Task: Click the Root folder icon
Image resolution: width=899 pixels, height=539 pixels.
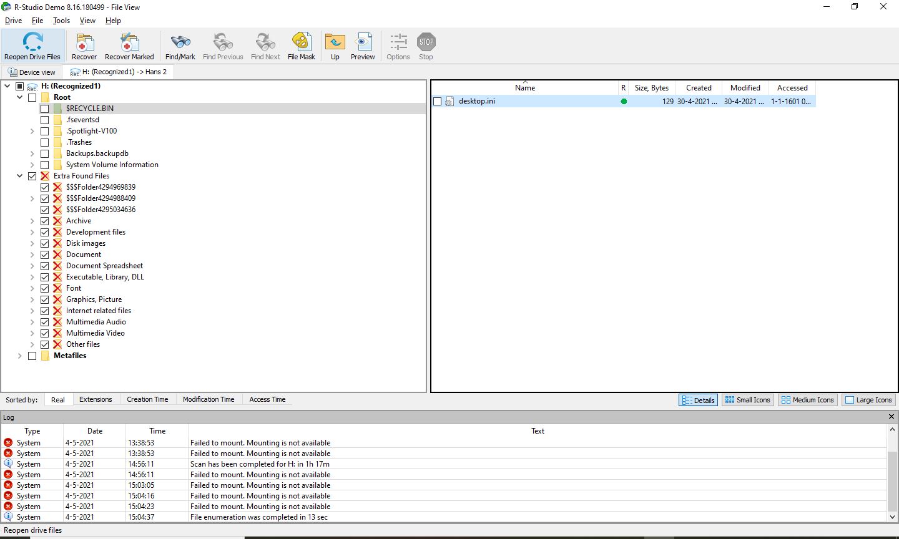Action: (45, 97)
